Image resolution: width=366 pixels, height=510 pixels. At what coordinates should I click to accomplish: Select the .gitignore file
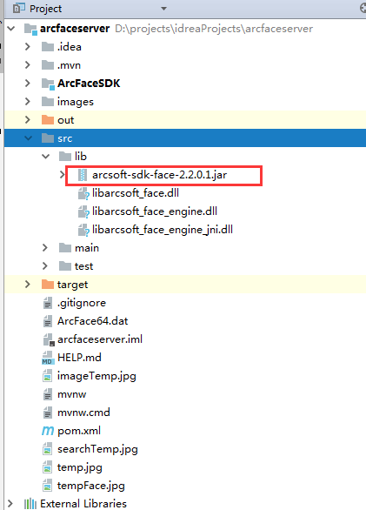point(82,303)
